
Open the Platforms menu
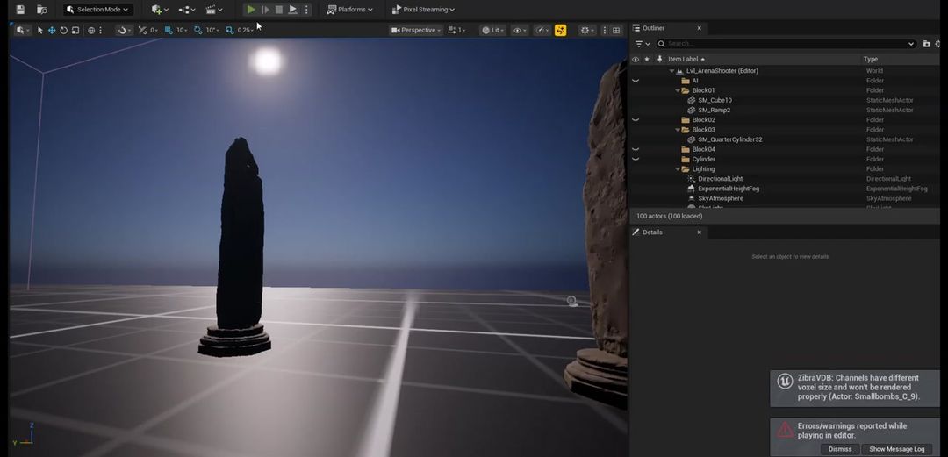(x=350, y=10)
